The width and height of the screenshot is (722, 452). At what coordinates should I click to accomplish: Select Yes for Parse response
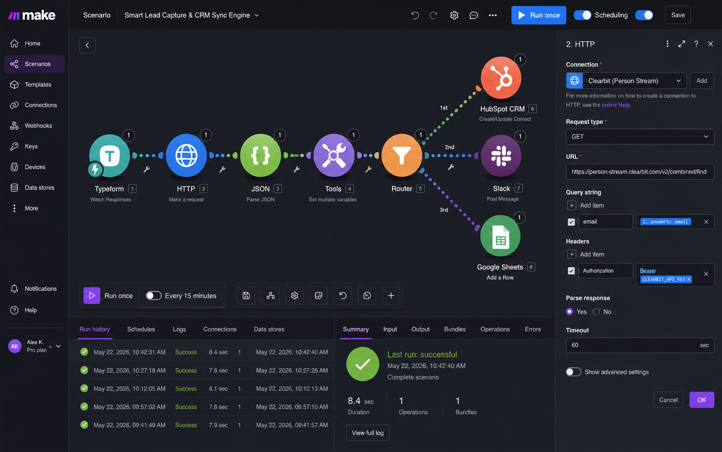click(569, 312)
